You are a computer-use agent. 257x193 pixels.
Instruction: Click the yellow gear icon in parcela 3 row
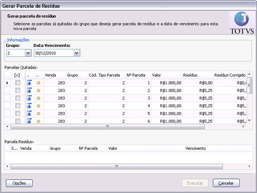point(39,98)
